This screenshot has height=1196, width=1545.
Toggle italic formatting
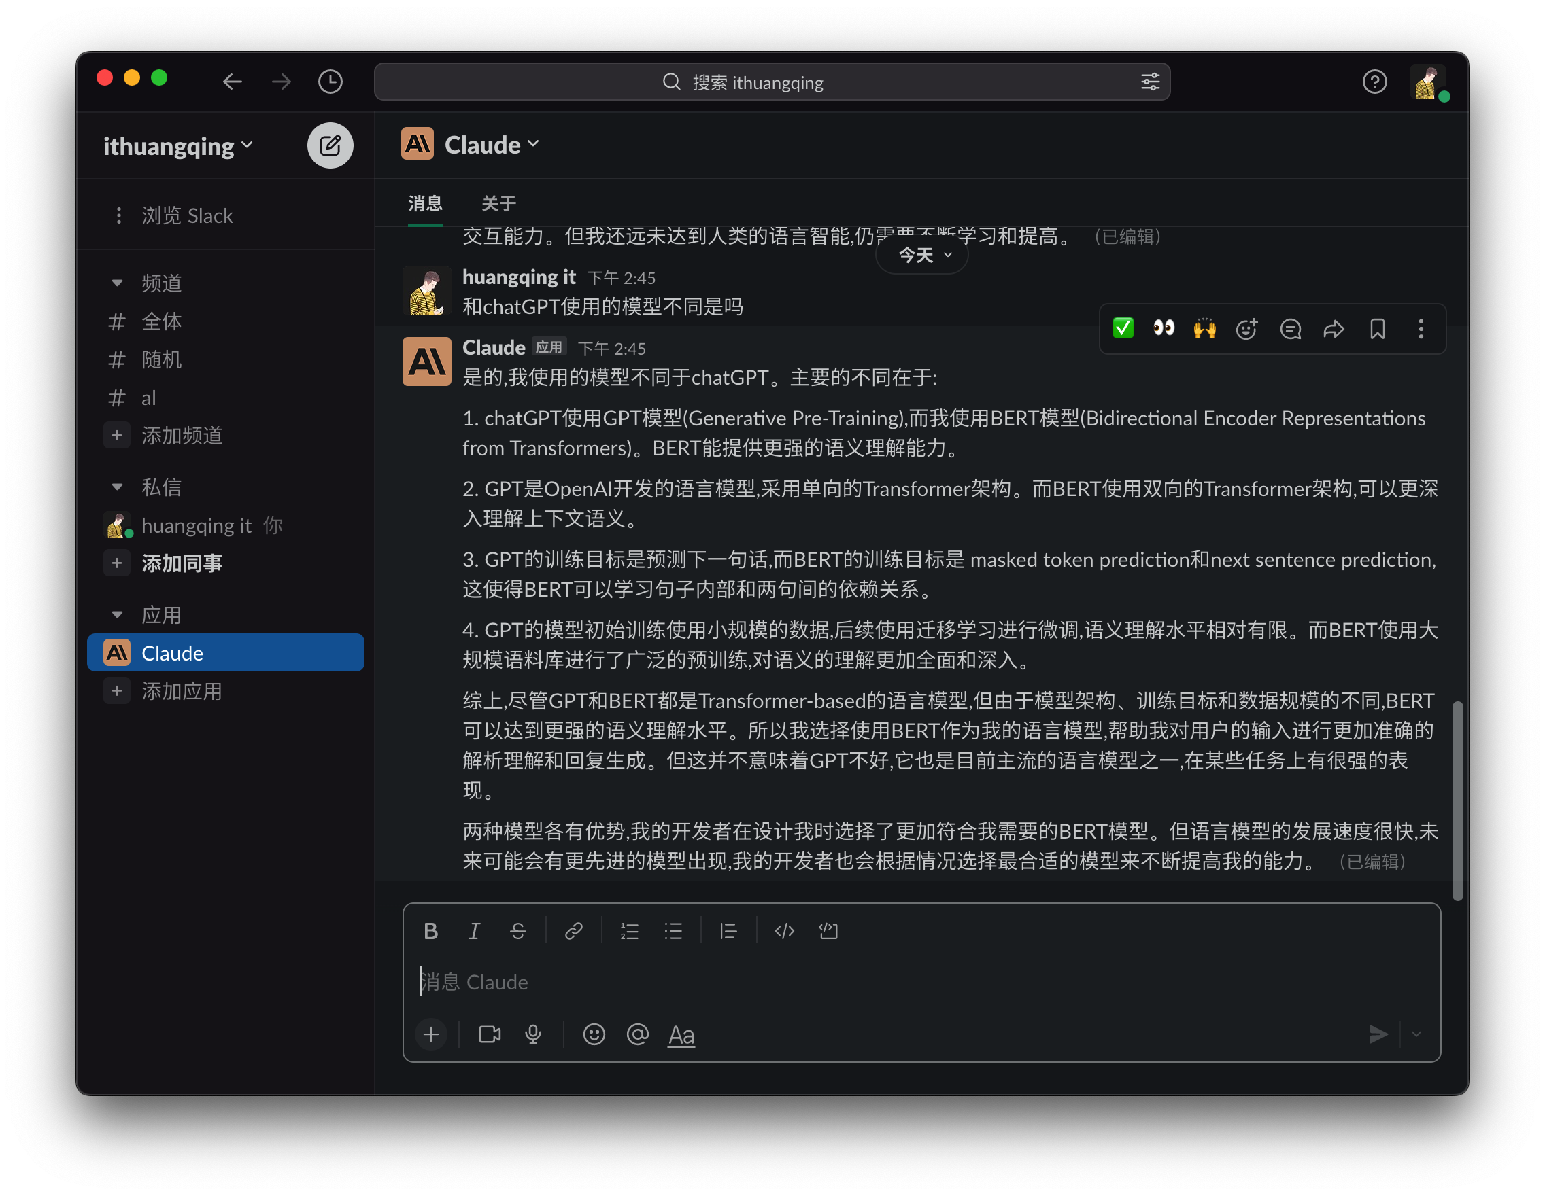pyautogui.click(x=474, y=931)
